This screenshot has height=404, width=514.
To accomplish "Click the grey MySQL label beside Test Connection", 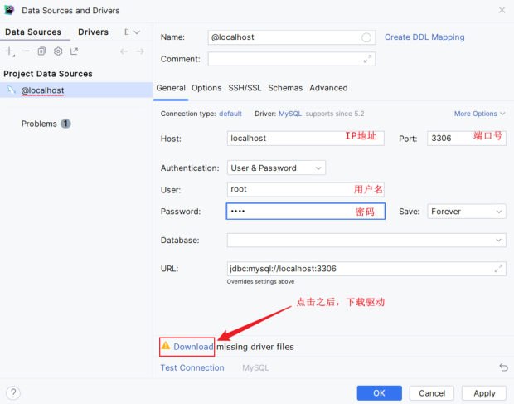I will tap(255, 368).
